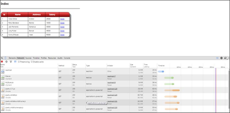Screen dimensions: 230x113
Task: Click the JS file icon for jquery-1.7.1.js
Action: click(x=3, y=90)
